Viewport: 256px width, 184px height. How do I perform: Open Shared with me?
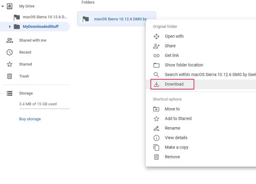coord(33,40)
